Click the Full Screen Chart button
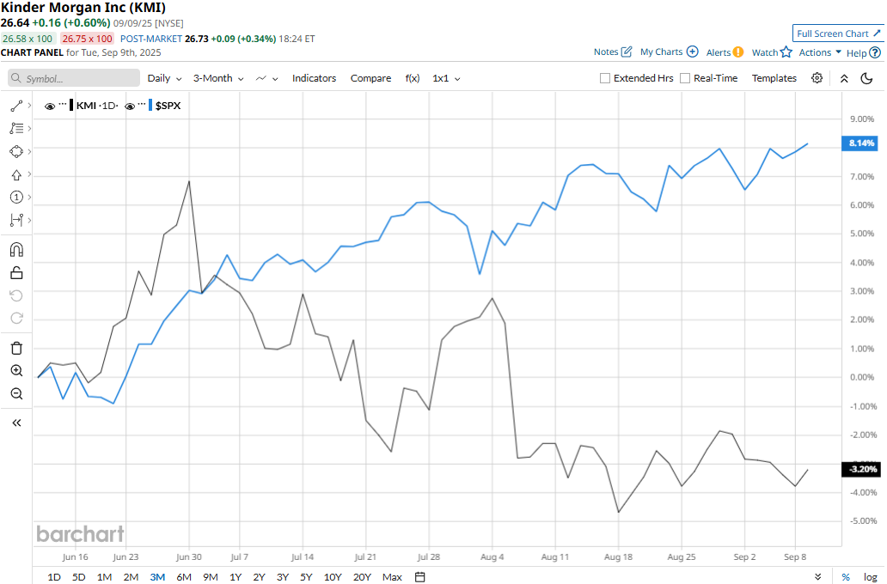 point(838,33)
